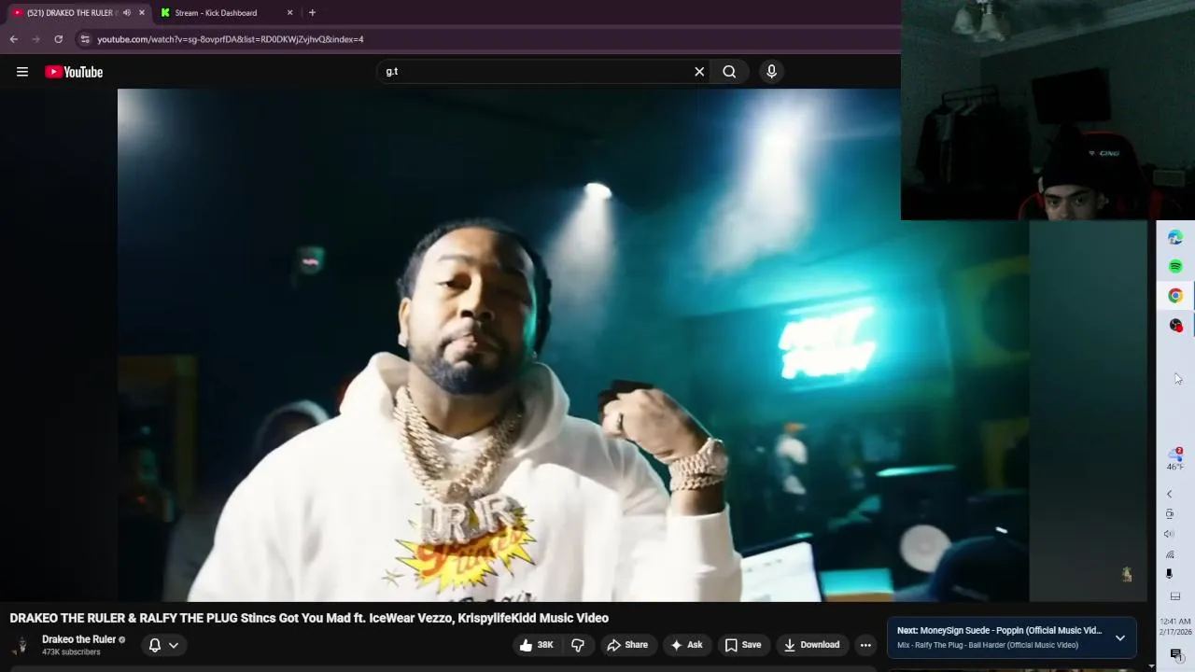Click the browser forward arrow
This screenshot has width=1195, height=672.
[35, 39]
